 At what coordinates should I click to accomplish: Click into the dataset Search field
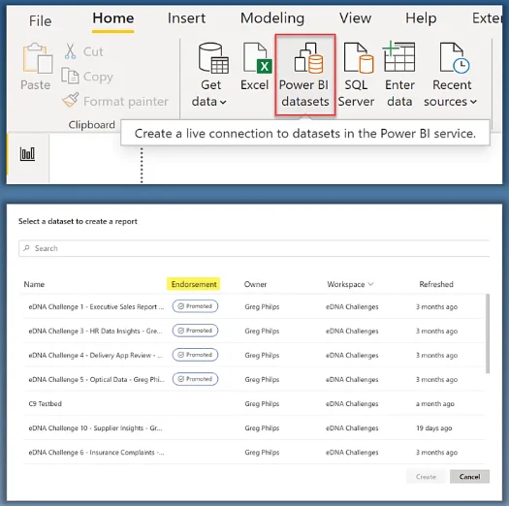coord(254,248)
